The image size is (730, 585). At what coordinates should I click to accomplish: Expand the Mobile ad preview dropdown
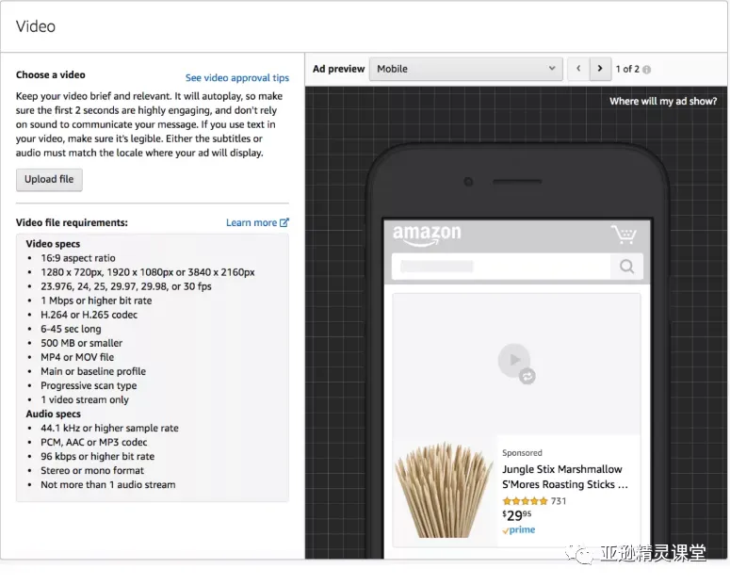(x=466, y=69)
